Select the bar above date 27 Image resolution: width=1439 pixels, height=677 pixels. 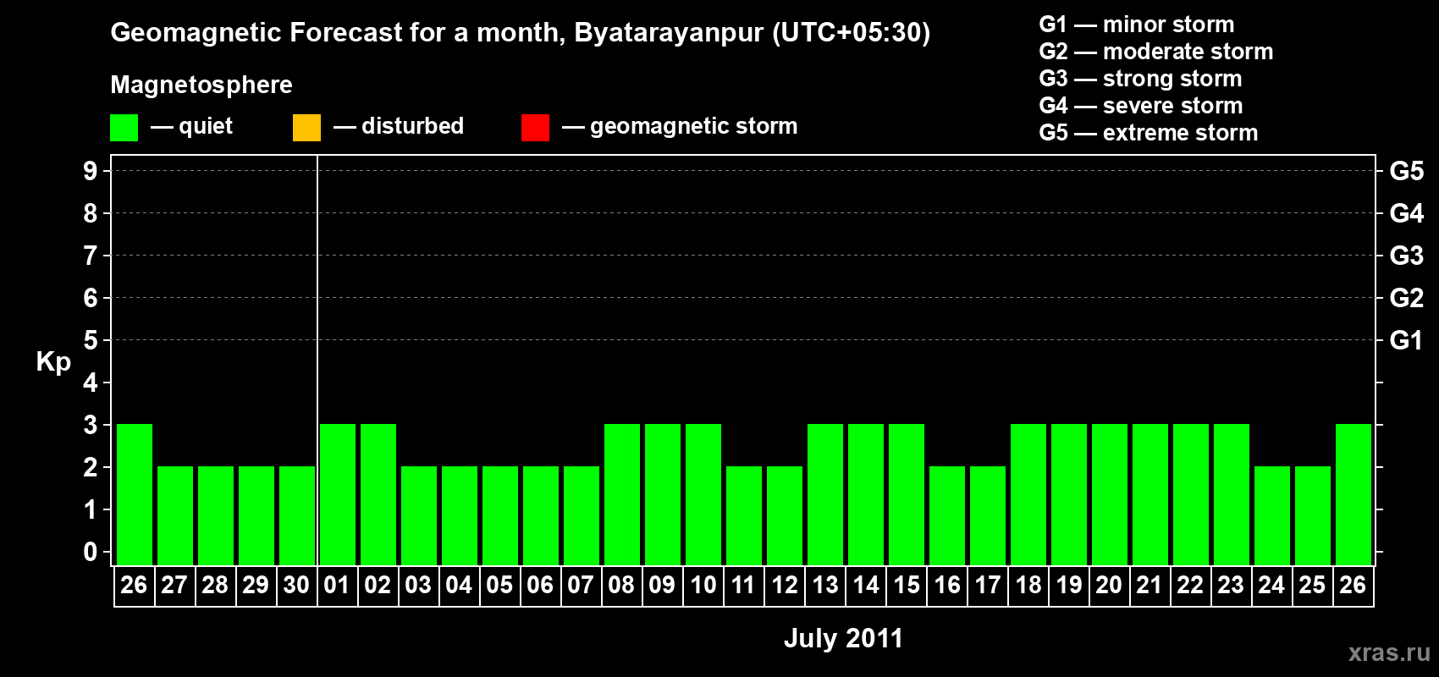(x=175, y=515)
